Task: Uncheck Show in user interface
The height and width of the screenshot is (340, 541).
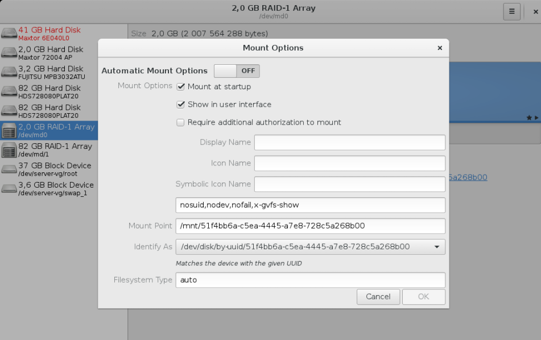Action: [x=180, y=105]
